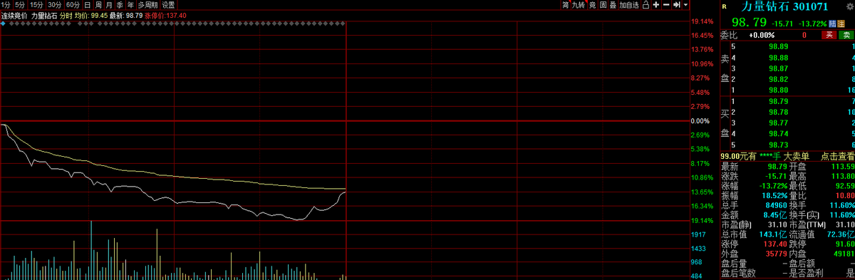The image size is (855, 280).
Task: Toggle the 固 fixed button
Action: pos(603,4)
